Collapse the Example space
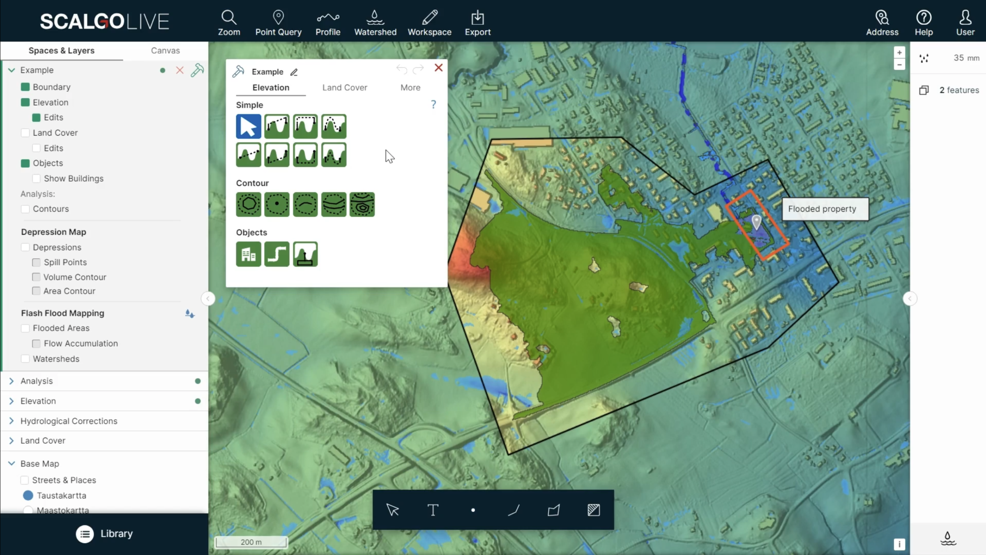The height and width of the screenshot is (555, 986). [x=12, y=70]
